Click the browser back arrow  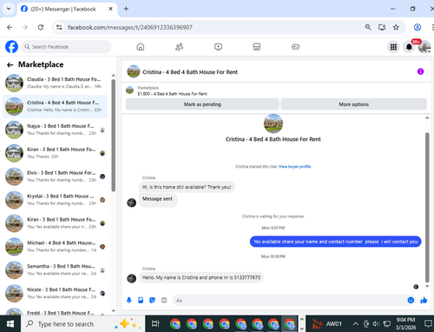(10, 27)
